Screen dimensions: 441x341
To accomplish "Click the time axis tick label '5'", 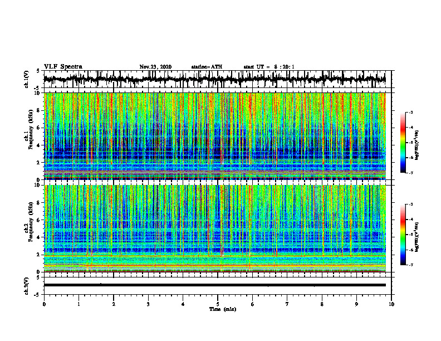I will (218, 304).
